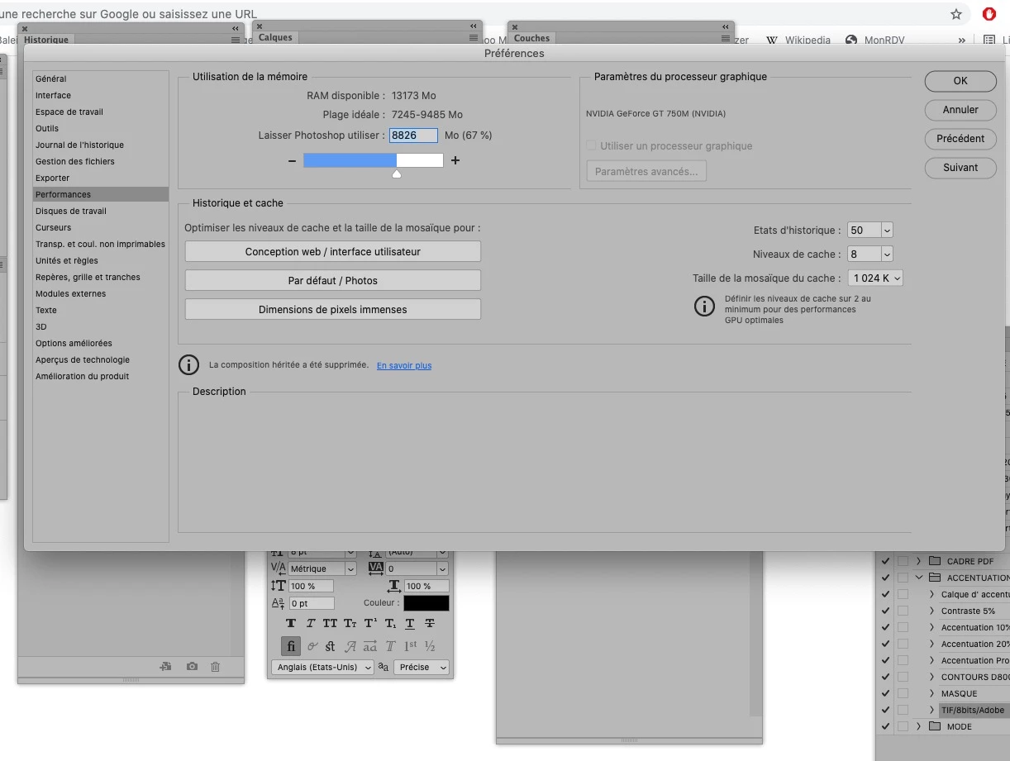Open the Taille de la mosaïque du cache dropdown
Image resolution: width=1010 pixels, height=761 pixels.
(875, 278)
